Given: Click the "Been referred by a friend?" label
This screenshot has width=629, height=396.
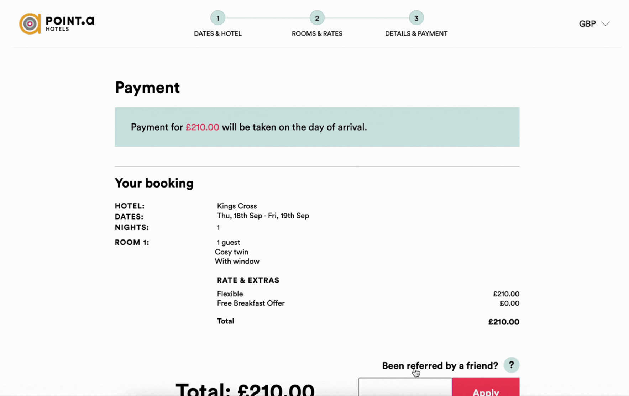Looking at the screenshot, I should [440, 366].
